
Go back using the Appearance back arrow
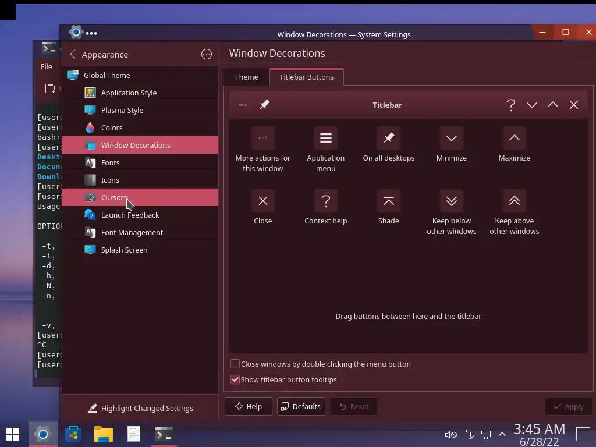pos(73,54)
